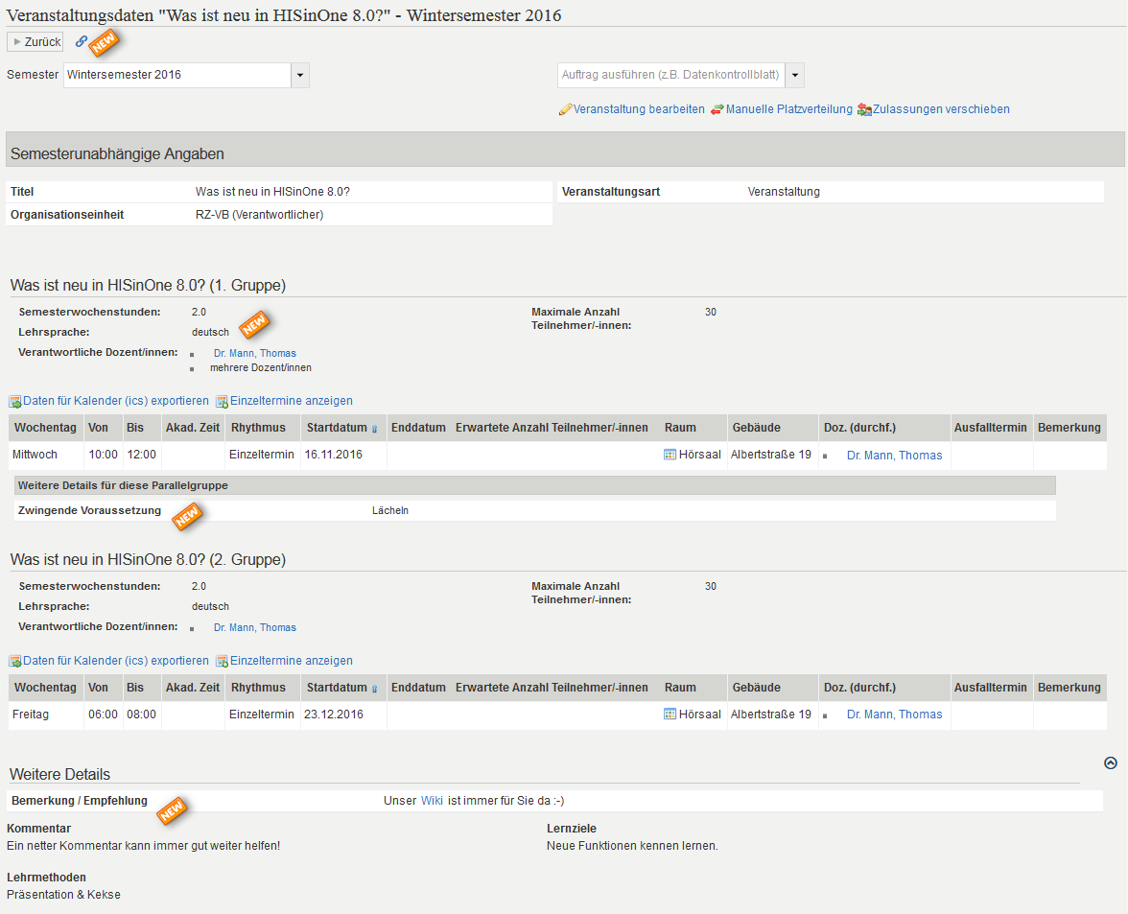The image size is (1128, 914).
Task: Click the arrows icon for Manuelle Platzverteilung
Action: (x=717, y=110)
